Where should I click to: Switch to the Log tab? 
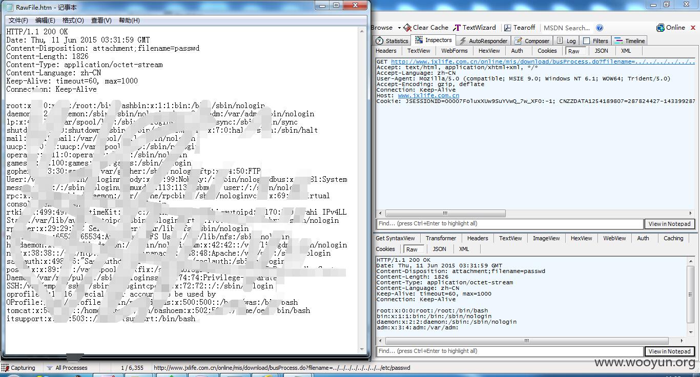click(x=566, y=40)
